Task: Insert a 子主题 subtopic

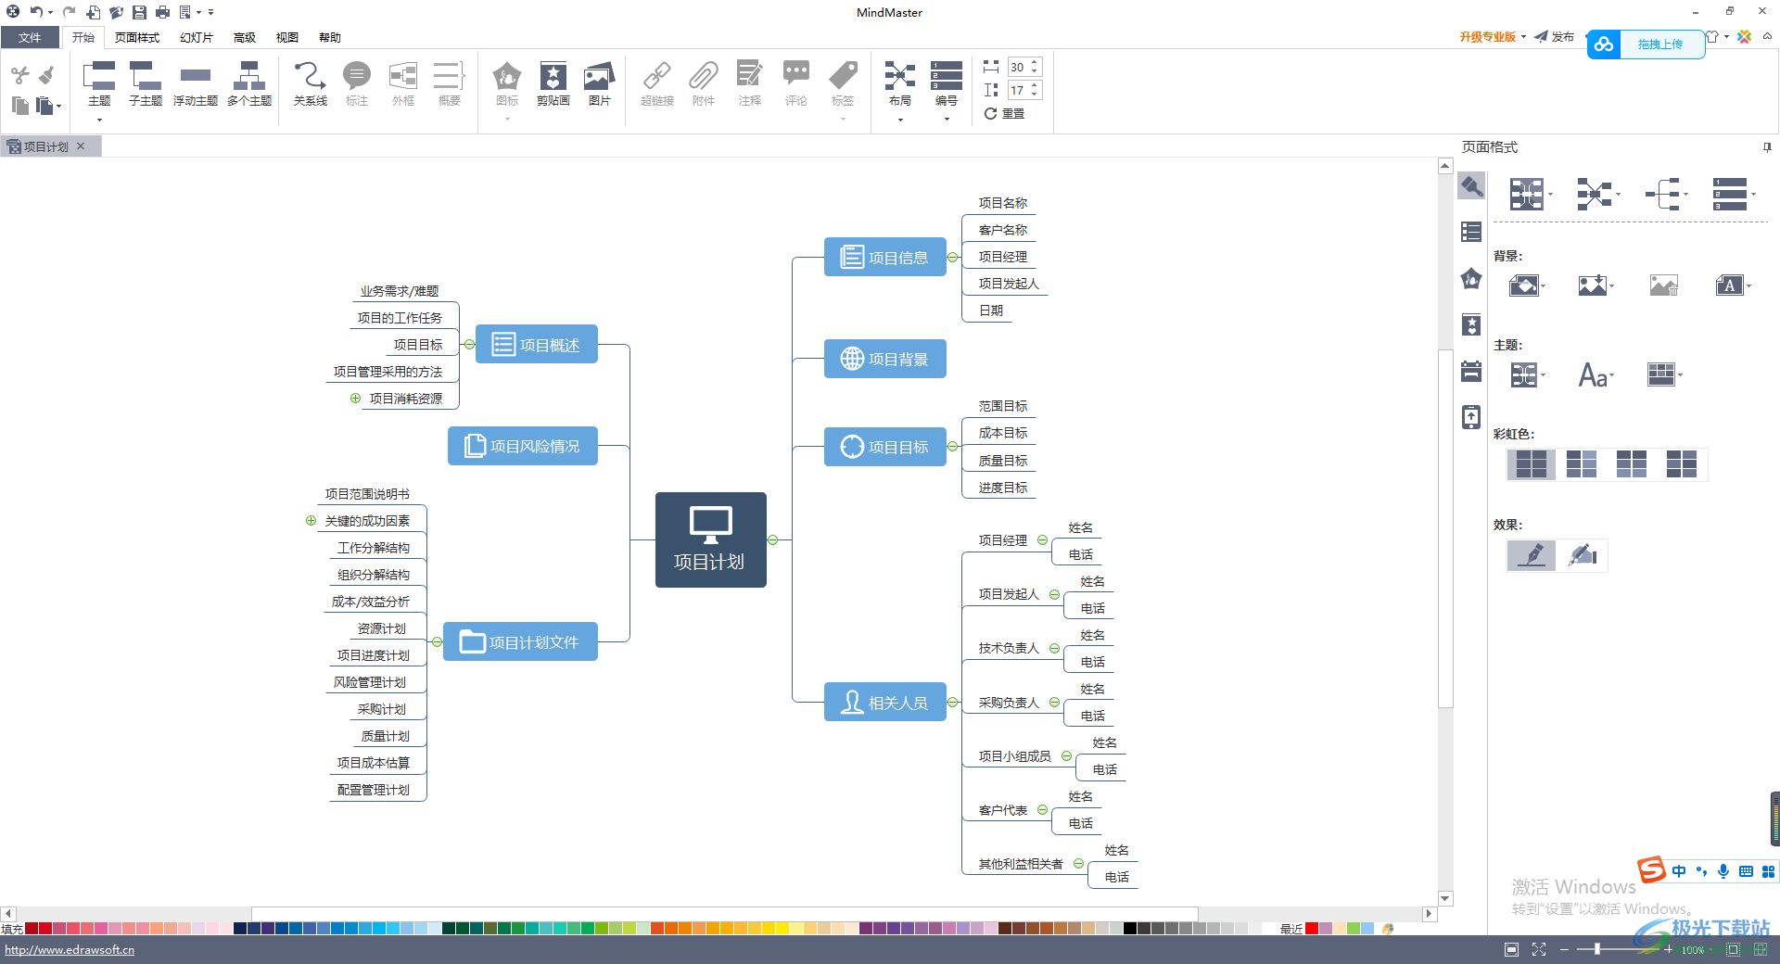Action: tap(146, 83)
